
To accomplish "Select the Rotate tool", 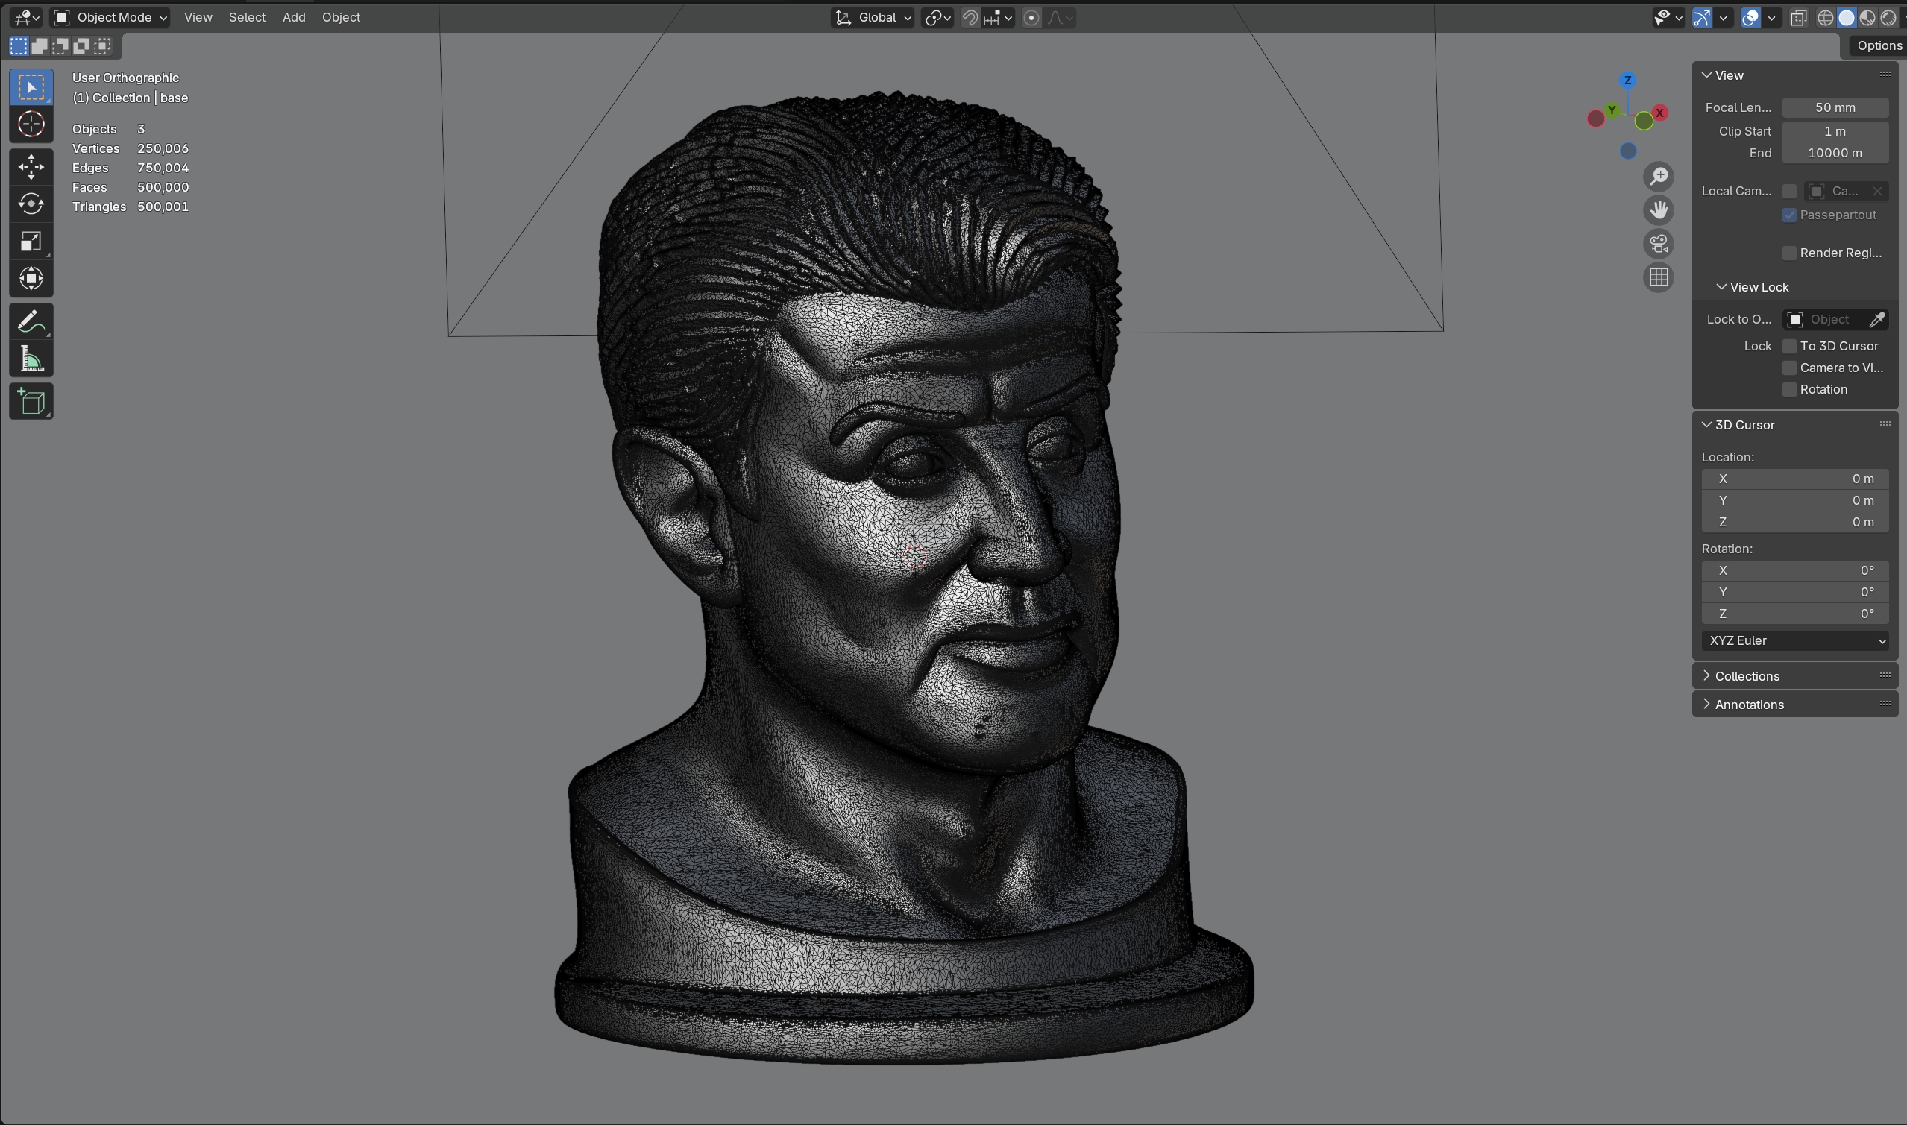I will tap(31, 204).
